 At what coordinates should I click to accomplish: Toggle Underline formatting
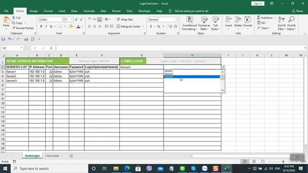[x=51, y=26]
